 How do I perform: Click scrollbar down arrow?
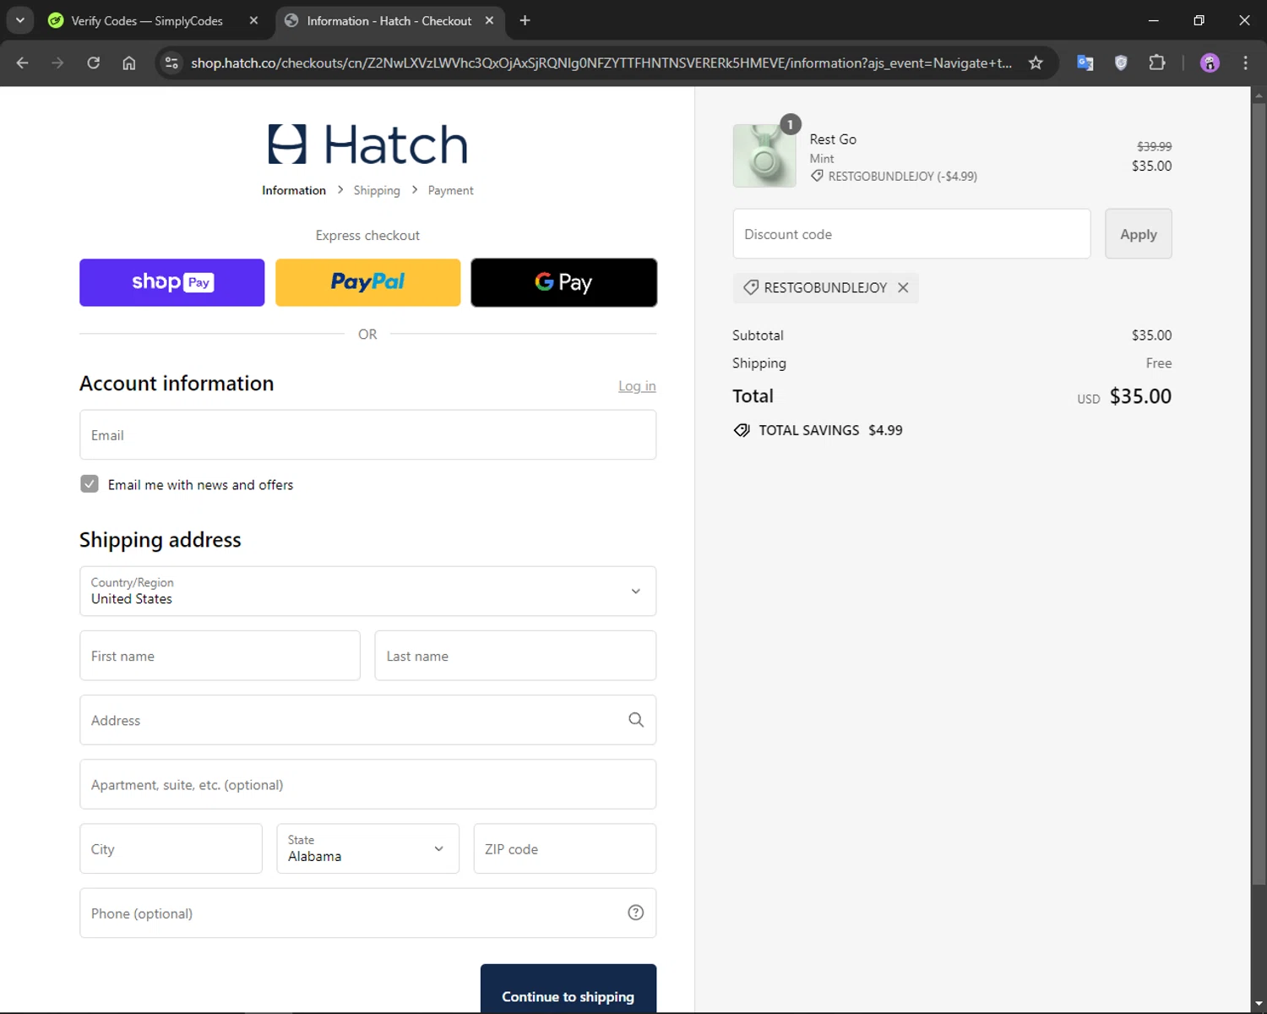tap(1259, 1004)
